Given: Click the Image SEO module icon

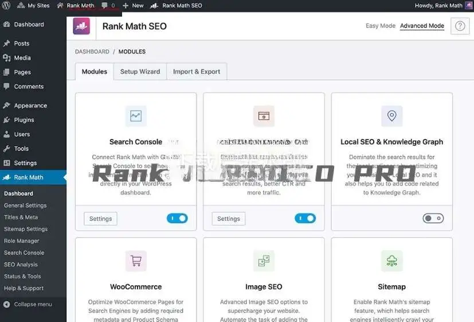Looking at the screenshot, I should coord(264,261).
